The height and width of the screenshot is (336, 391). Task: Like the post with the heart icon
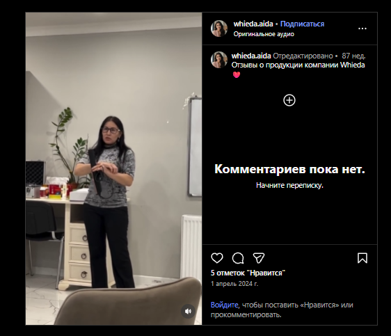216,258
